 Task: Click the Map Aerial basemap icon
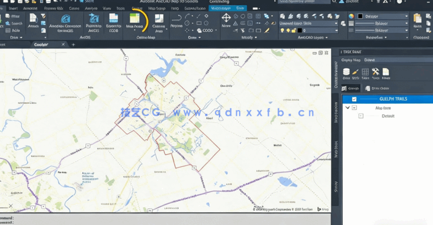tap(135, 19)
